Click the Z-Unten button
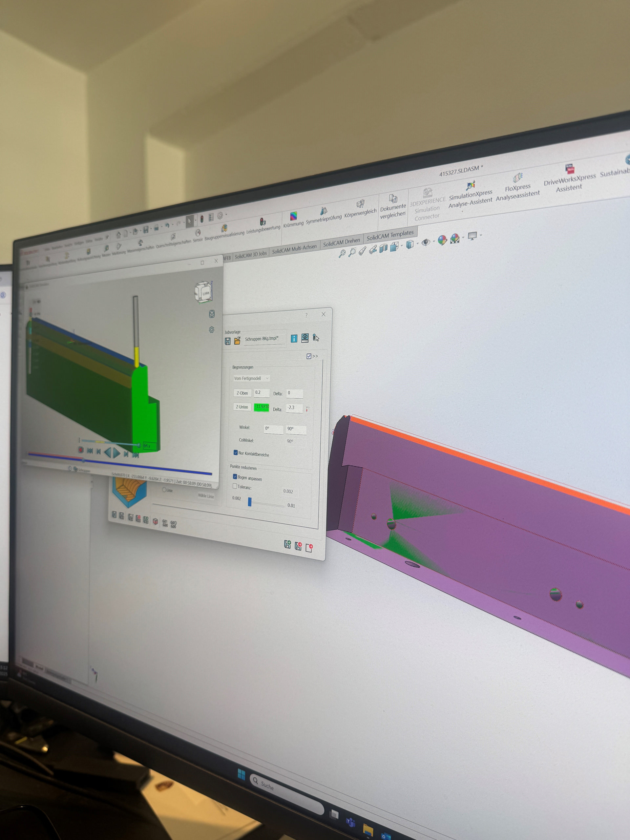This screenshot has width=630, height=840. (x=242, y=407)
